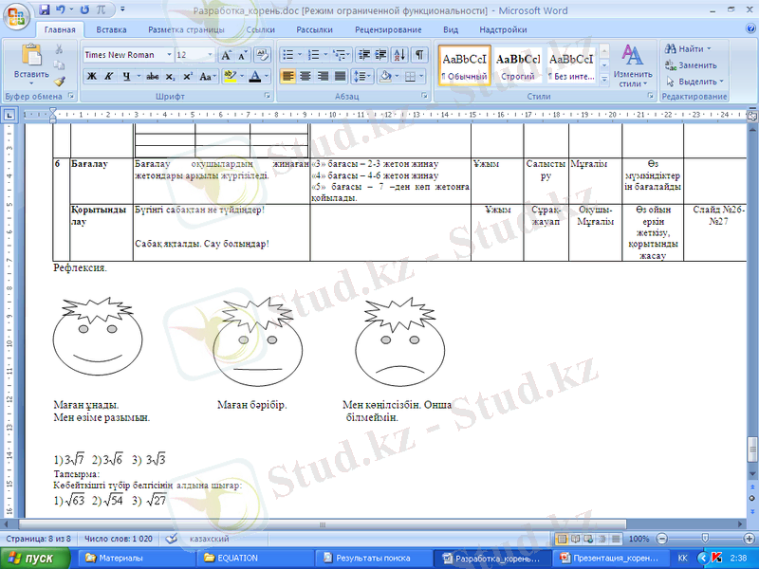The height and width of the screenshot is (569, 759).
Task: Save the document with the floppy disk icon
Action: point(41,9)
